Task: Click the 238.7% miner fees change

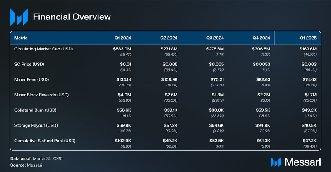Action: (x=125, y=85)
